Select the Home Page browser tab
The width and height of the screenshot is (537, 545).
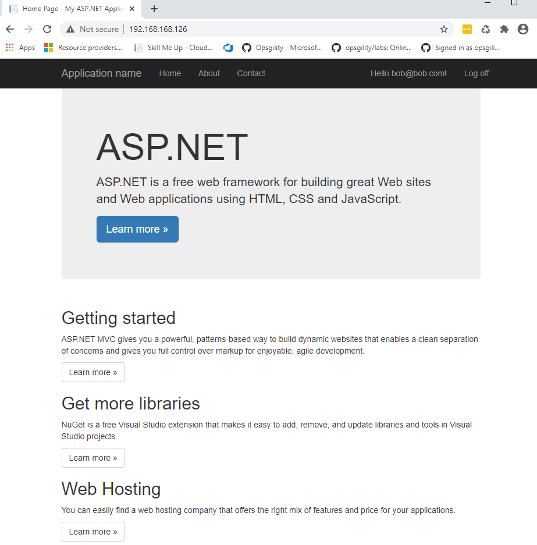tap(72, 9)
